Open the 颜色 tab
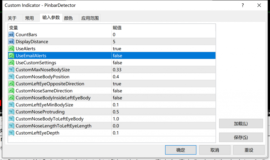The width and height of the screenshot is (270, 160). tap(68, 18)
